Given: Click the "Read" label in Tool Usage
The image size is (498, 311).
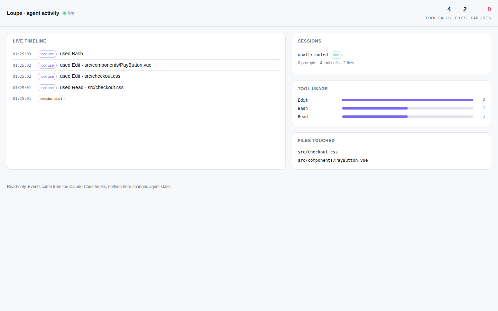Looking at the screenshot, I should click(x=303, y=117).
